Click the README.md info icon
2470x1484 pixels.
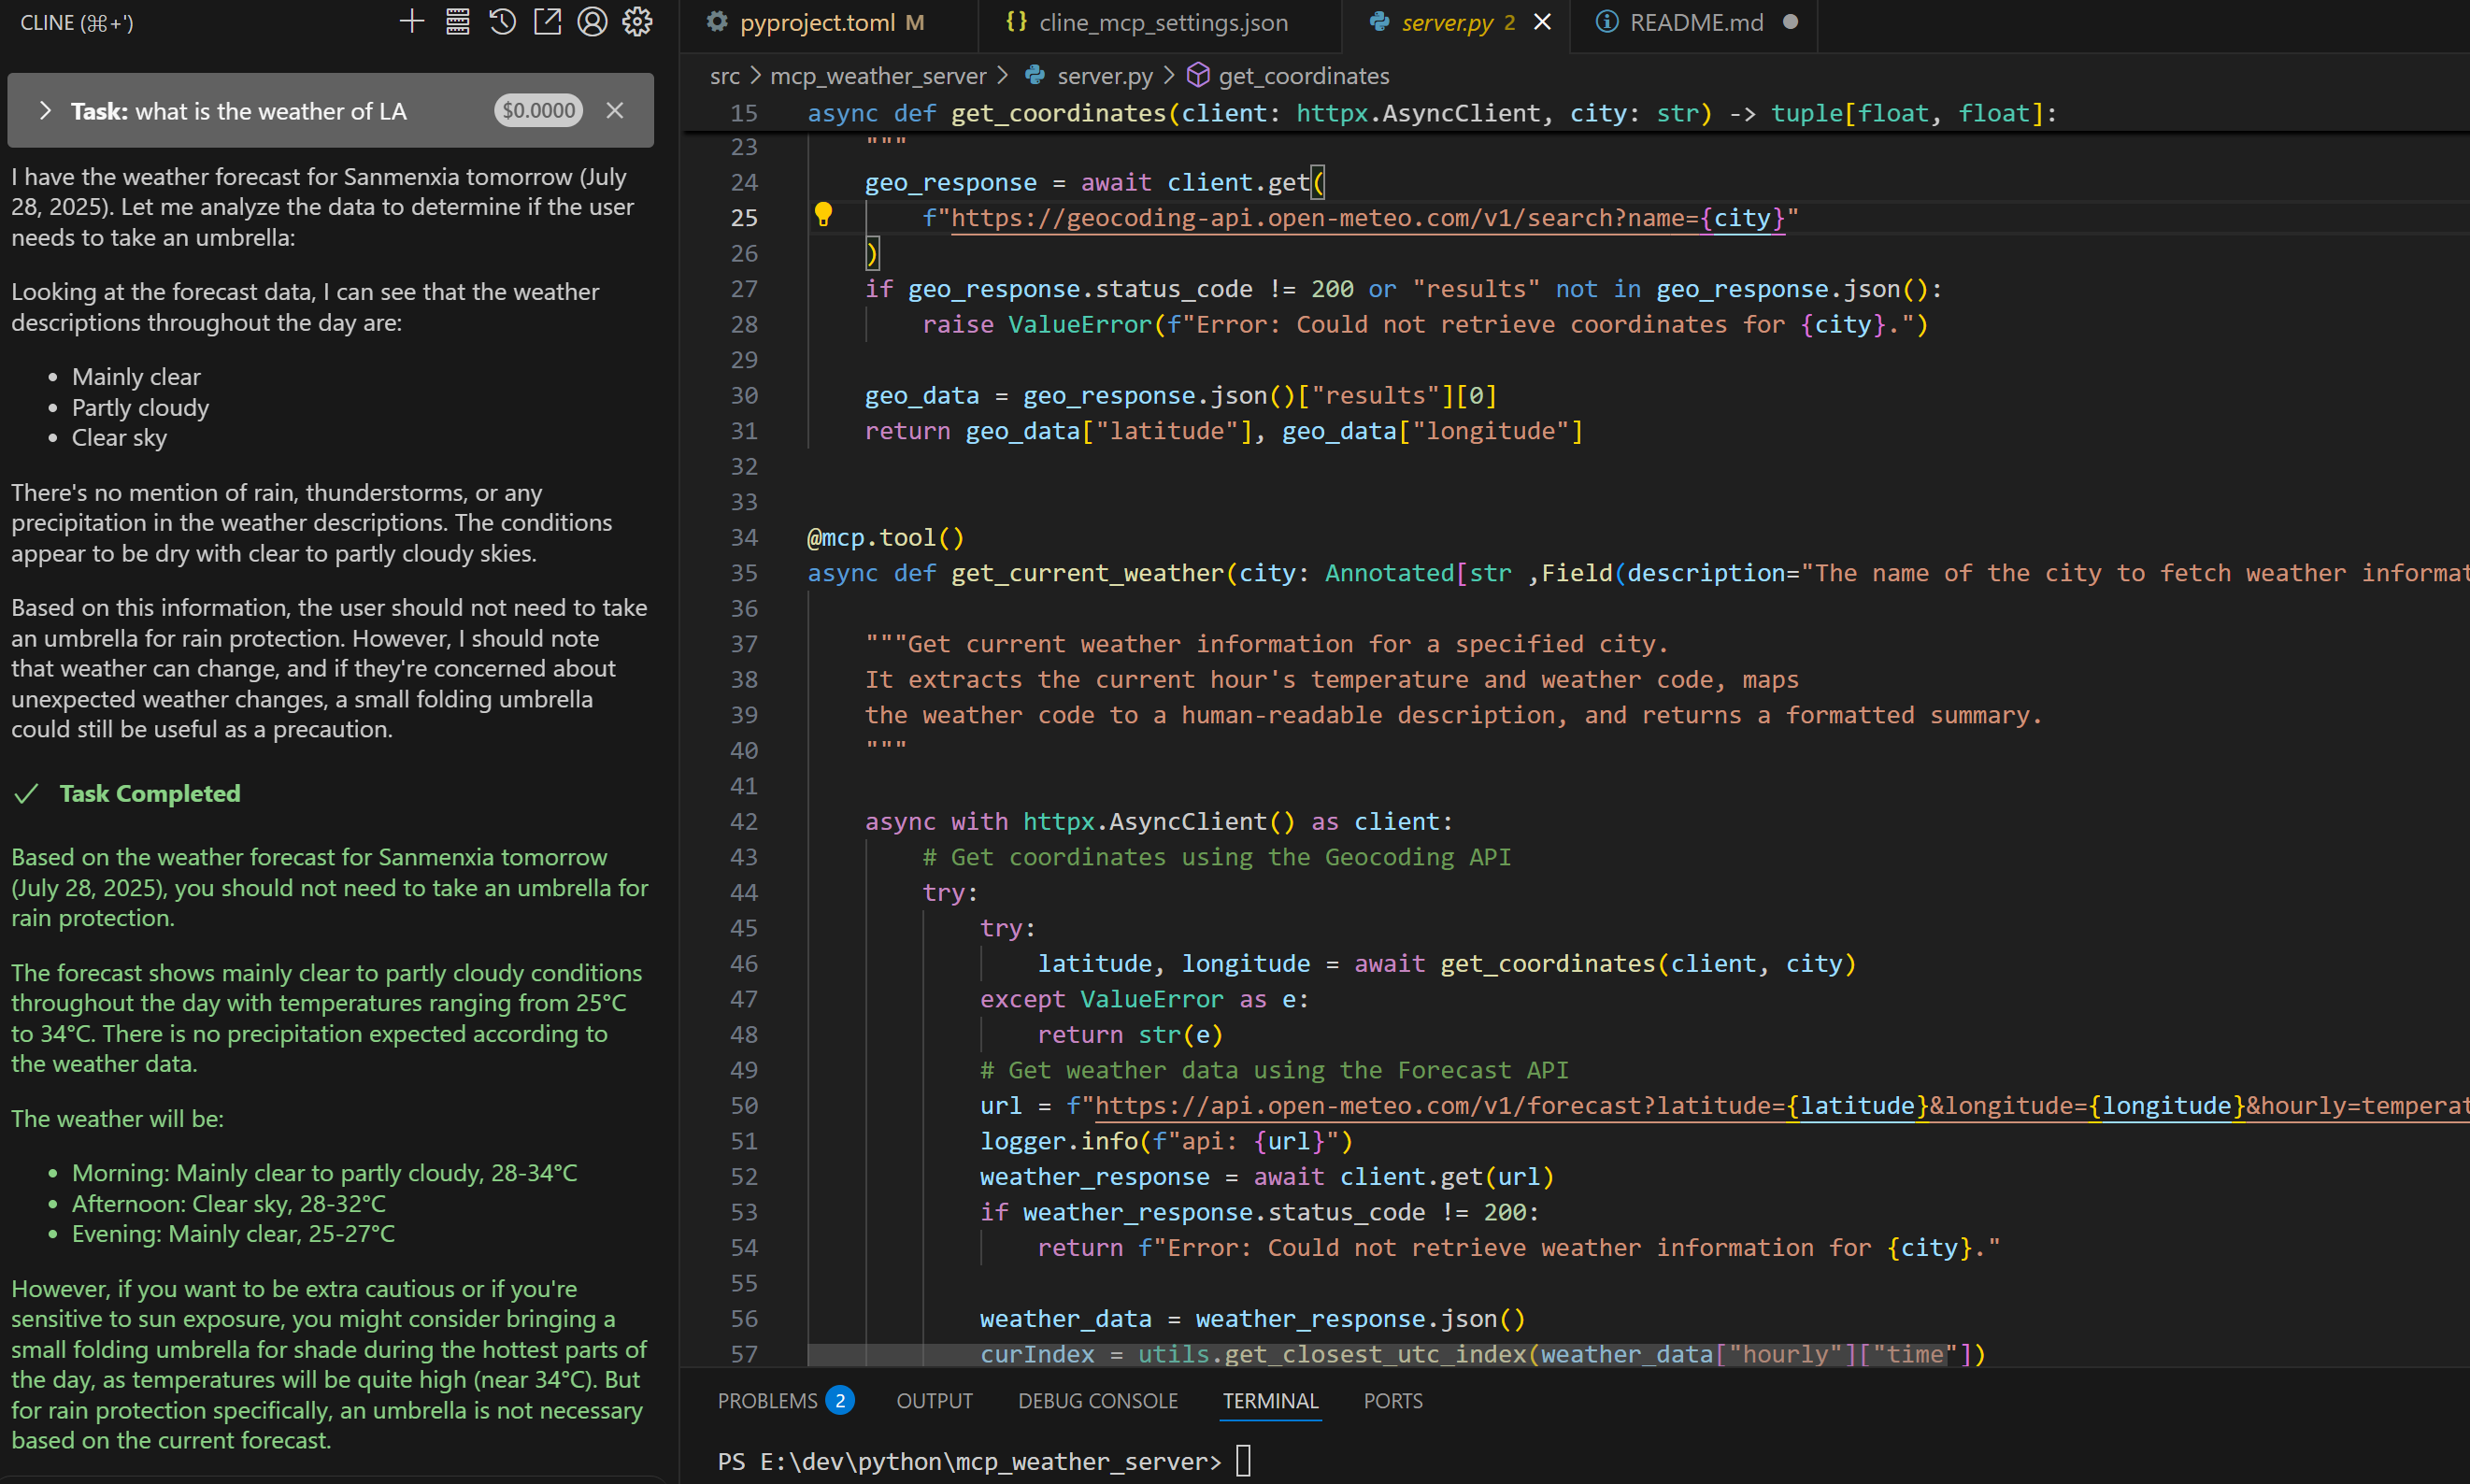click(1607, 22)
